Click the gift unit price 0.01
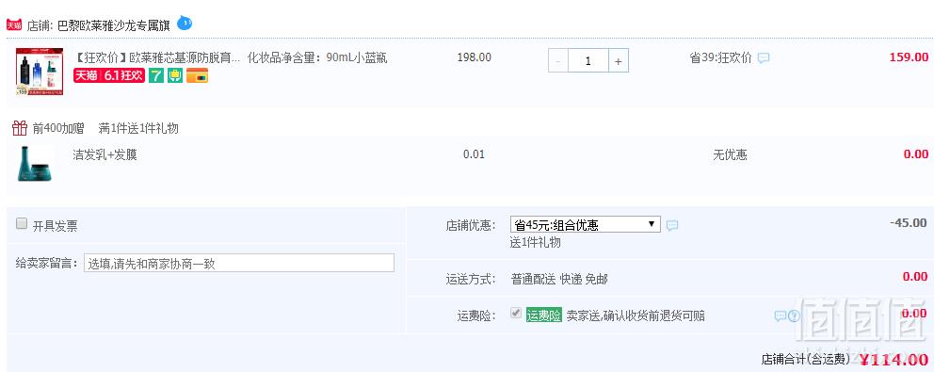 click(x=474, y=154)
